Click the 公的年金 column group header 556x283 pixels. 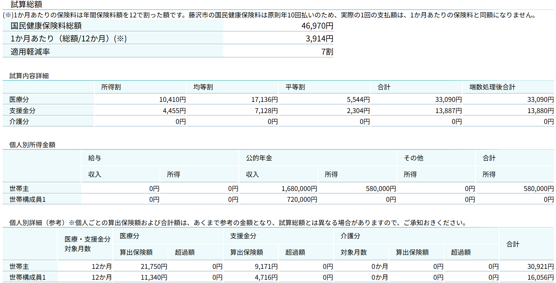pos(259,158)
